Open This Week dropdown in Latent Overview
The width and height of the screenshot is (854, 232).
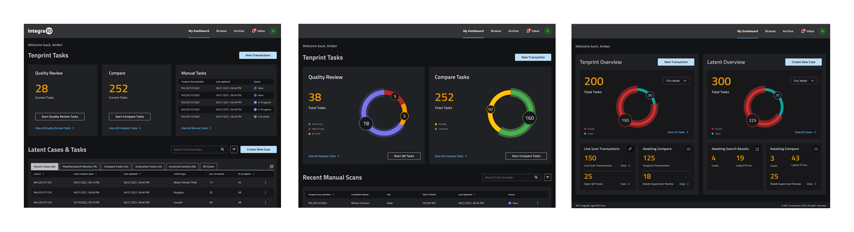click(x=803, y=81)
